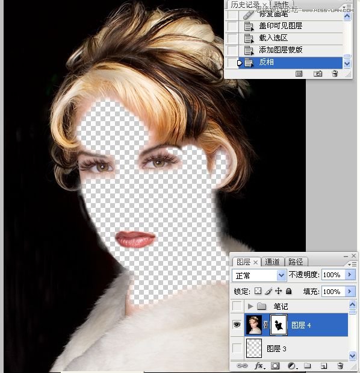
Task: Click Layers panel scroll down arrow
Action: pyautogui.click(x=352, y=355)
